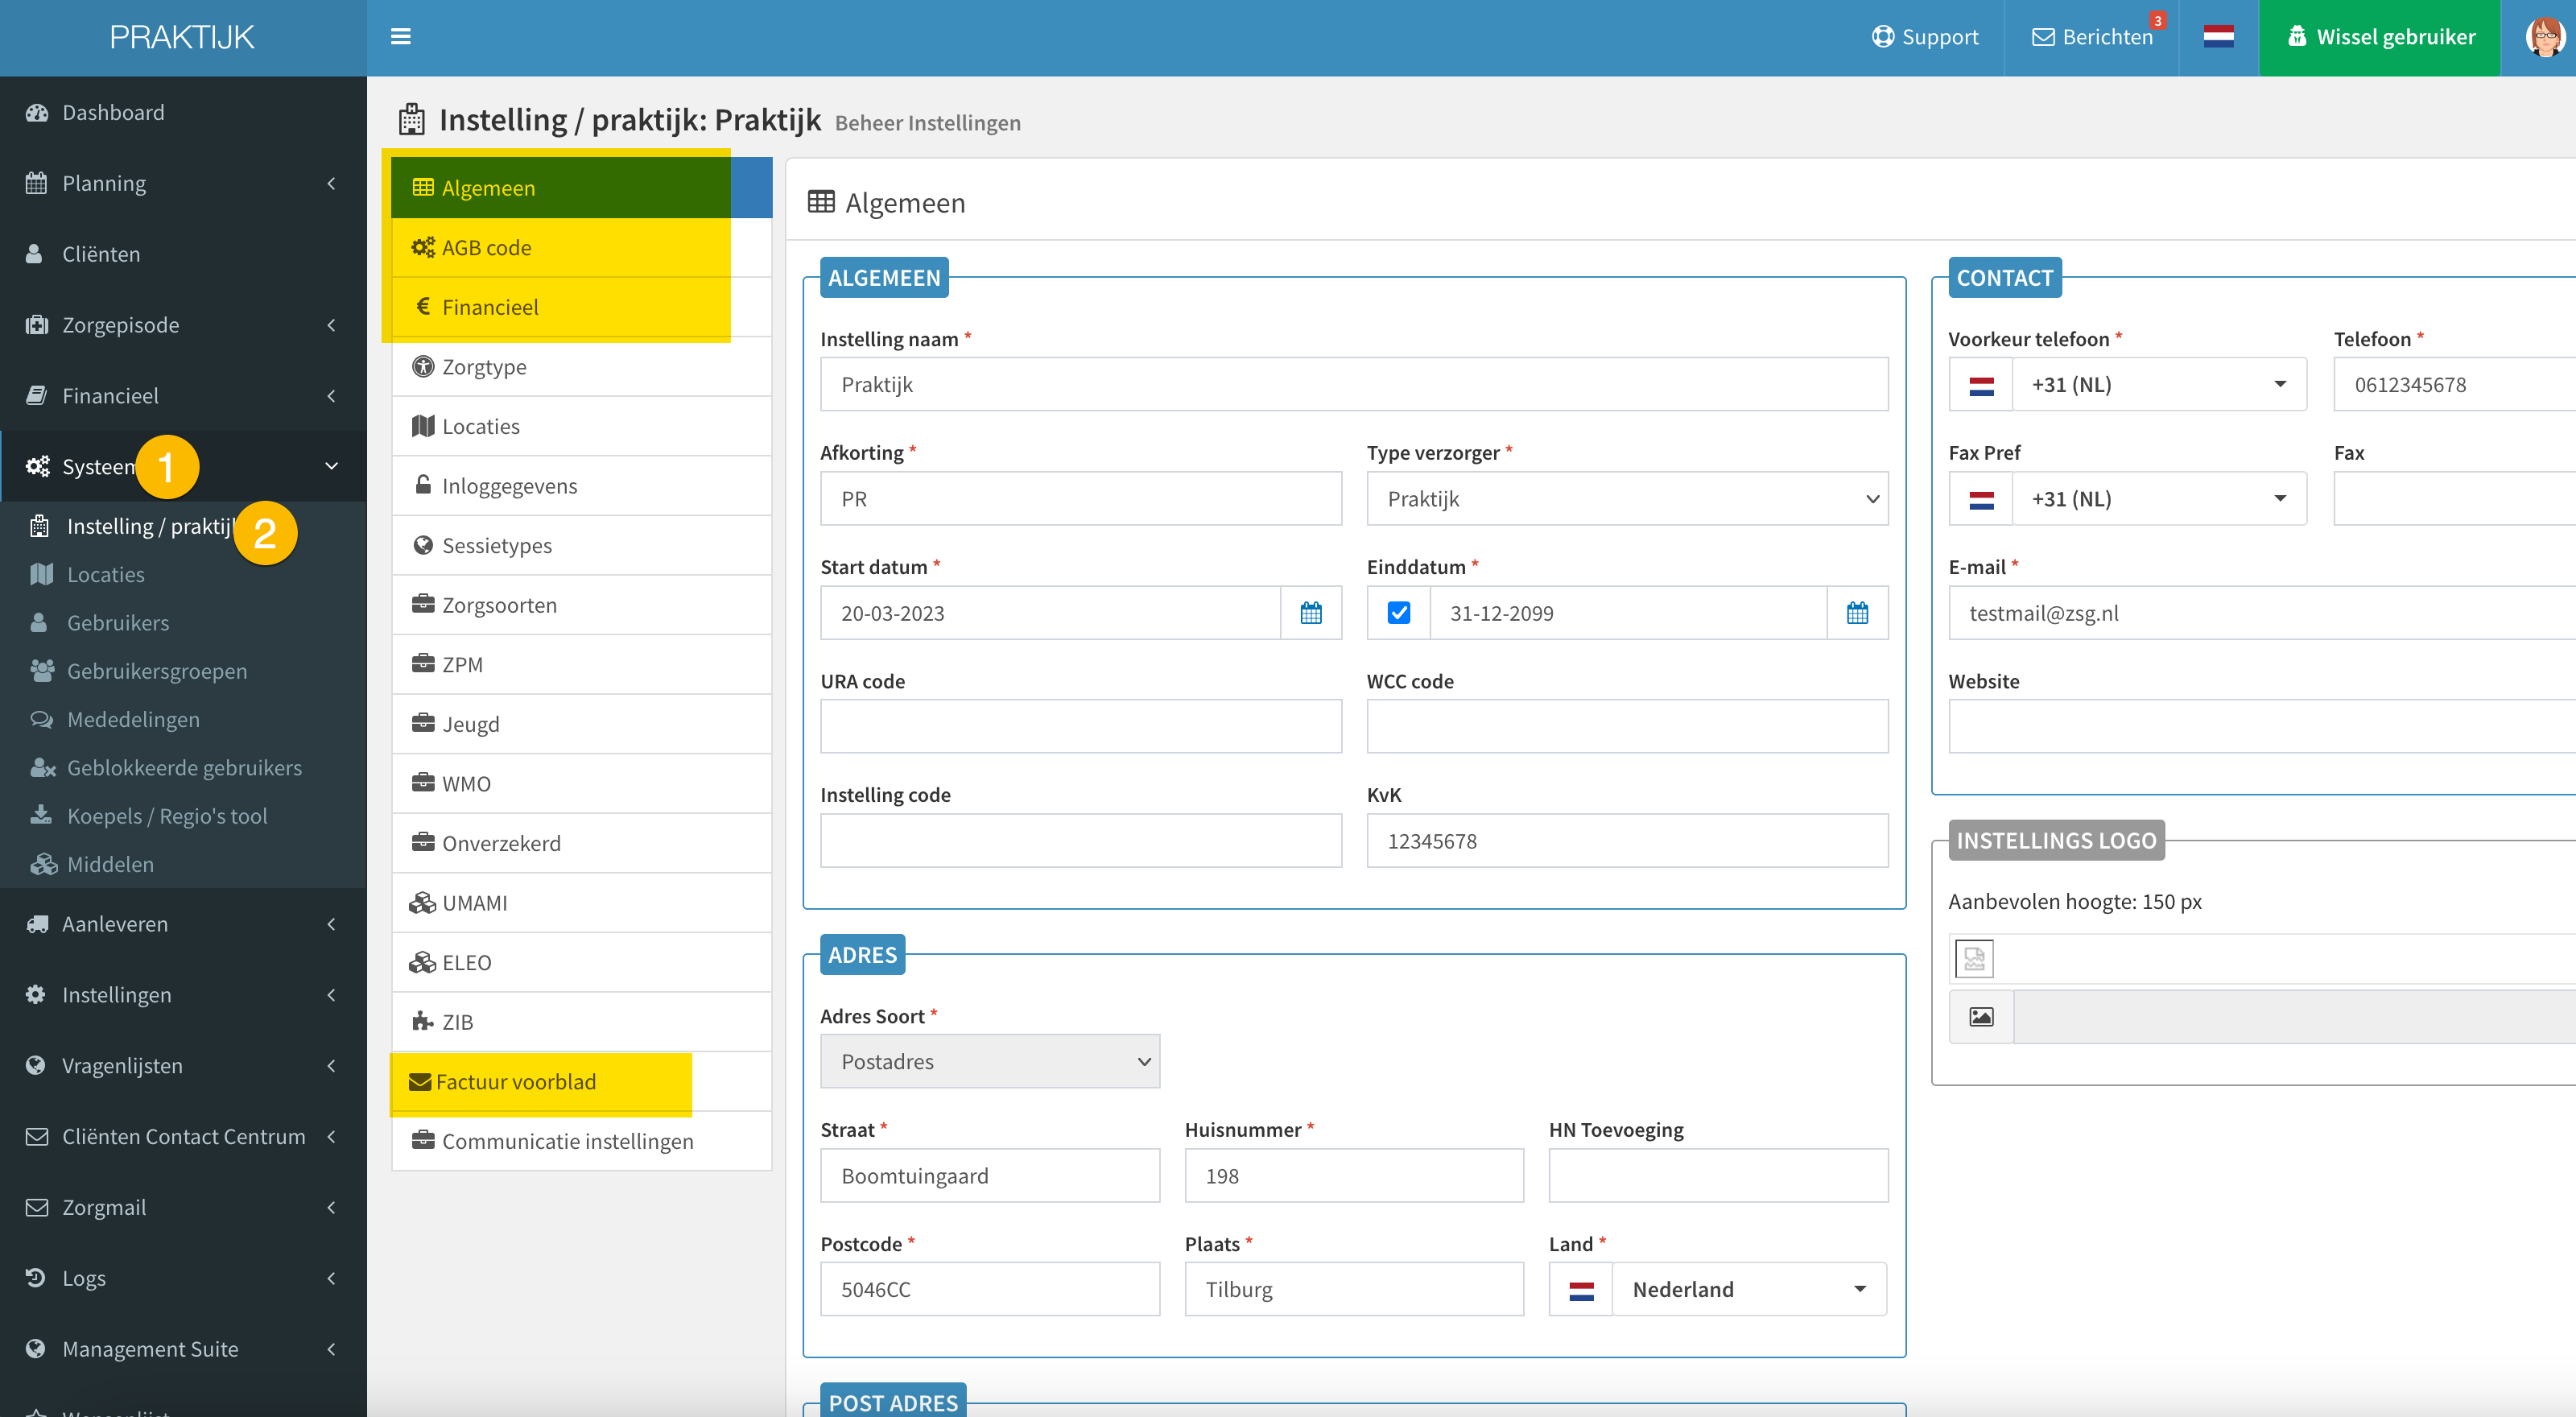Click the logo upload picture icon
Screen dimensions: 2576x1417
1981,1017
